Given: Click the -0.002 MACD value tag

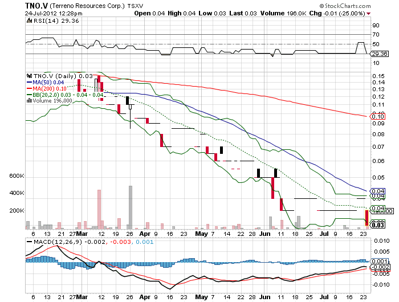Looking at the screenshot, I should click(380, 267).
